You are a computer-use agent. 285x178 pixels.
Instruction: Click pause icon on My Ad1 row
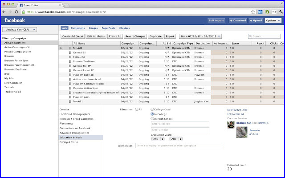click(70, 48)
